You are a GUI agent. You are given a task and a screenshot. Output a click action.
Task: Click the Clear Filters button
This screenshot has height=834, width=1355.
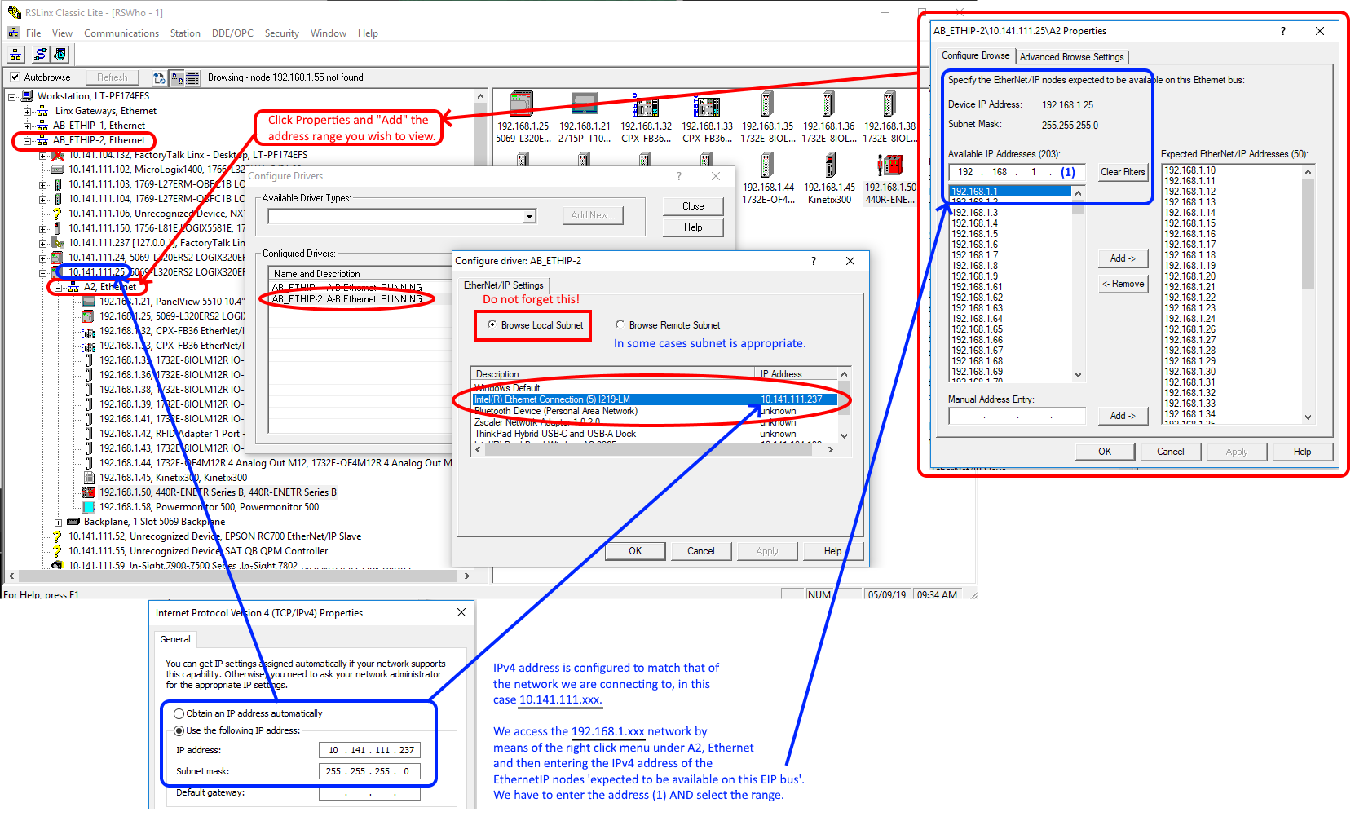pos(1123,172)
